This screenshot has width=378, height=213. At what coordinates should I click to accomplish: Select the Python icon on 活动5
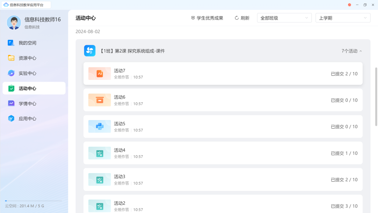tap(99, 126)
